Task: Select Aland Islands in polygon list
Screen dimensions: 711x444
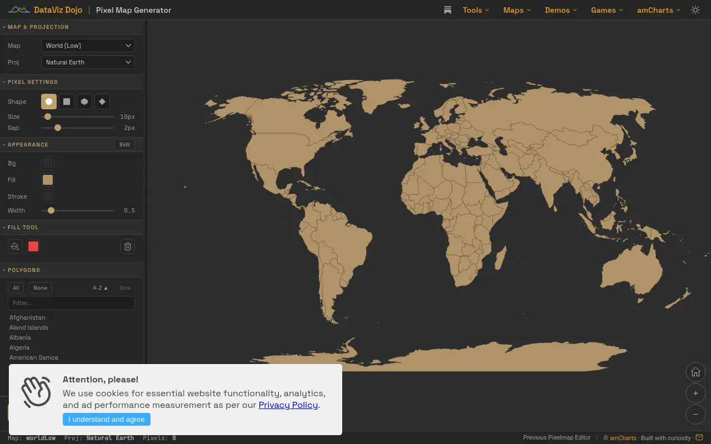Action: [x=29, y=327]
